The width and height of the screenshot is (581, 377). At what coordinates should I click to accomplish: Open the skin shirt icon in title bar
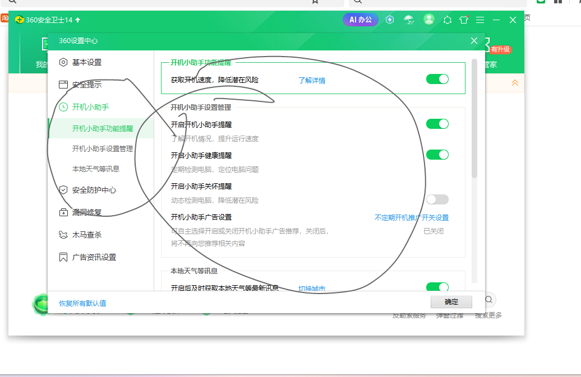point(464,20)
